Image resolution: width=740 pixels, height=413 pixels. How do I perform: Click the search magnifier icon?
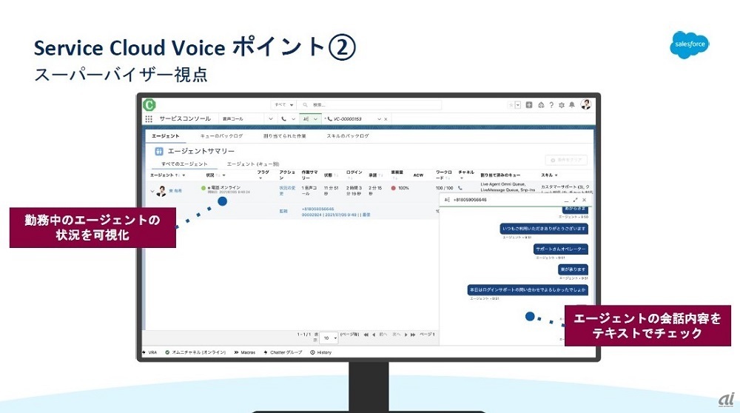[x=306, y=105]
